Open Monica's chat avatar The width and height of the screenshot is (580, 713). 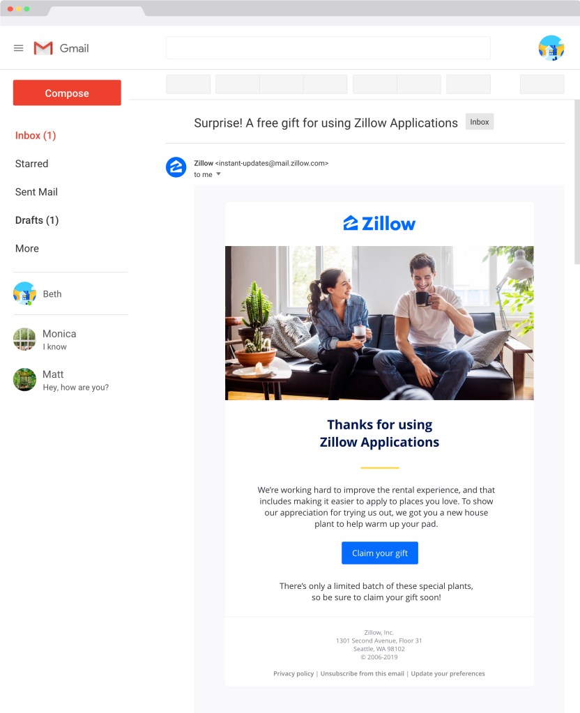(x=24, y=339)
